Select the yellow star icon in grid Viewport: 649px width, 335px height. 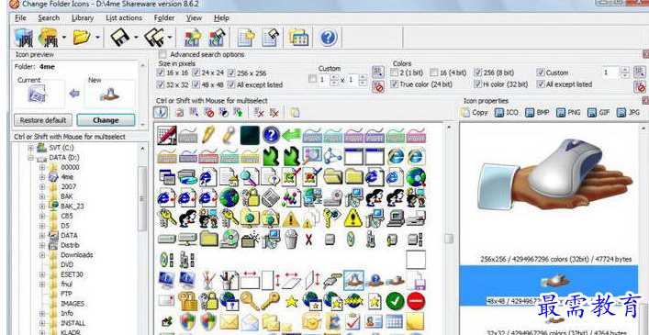click(291, 301)
